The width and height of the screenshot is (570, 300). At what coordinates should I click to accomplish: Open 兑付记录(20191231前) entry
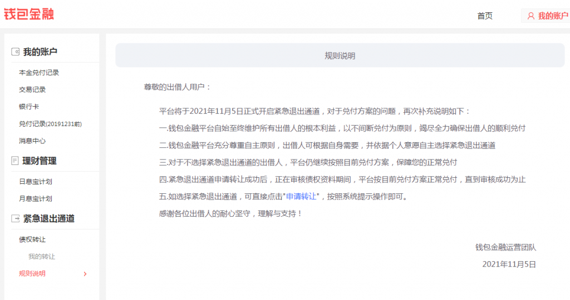[54, 124]
